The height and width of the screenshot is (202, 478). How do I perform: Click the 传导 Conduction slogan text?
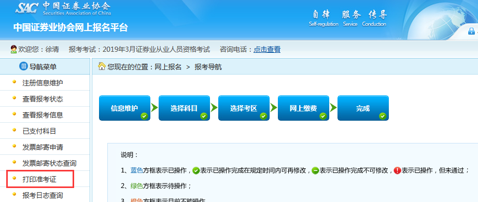pyautogui.click(x=374, y=18)
